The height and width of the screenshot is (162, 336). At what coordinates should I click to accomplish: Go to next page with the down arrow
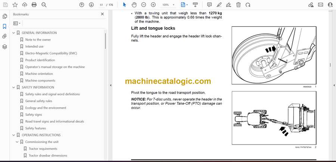click(x=91, y=5)
